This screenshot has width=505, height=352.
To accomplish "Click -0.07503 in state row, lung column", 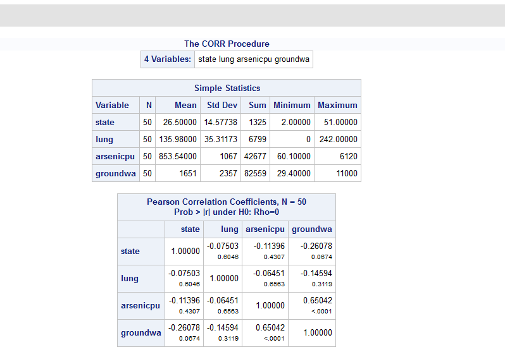I will pos(223,246).
